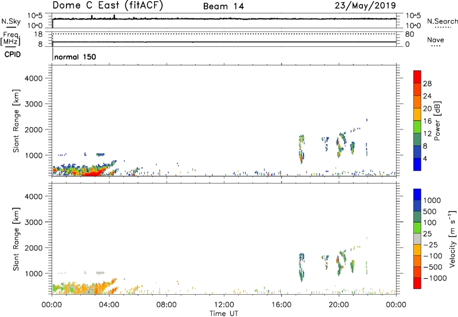Click the noise spike near 04:20 in N.Sky

pyautogui.click(x=114, y=17)
